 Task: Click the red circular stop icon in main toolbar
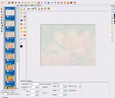coord(38,3)
